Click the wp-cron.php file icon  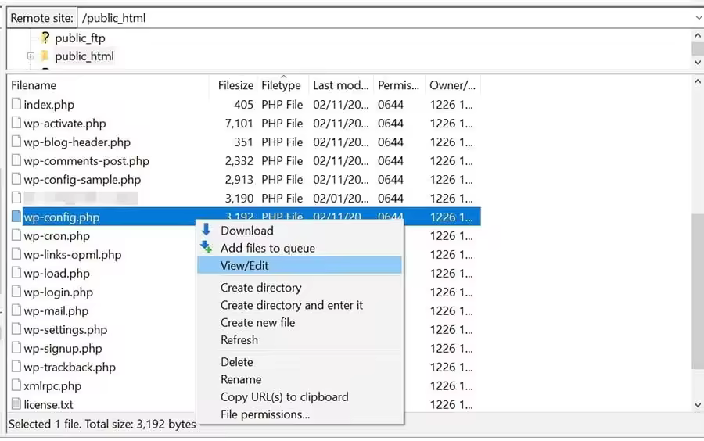click(16, 235)
